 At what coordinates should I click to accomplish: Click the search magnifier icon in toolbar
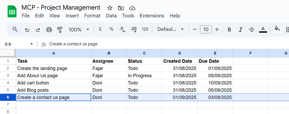pos(15,29)
